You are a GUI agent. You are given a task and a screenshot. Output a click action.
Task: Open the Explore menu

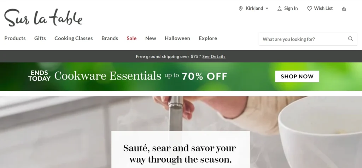pyautogui.click(x=208, y=38)
